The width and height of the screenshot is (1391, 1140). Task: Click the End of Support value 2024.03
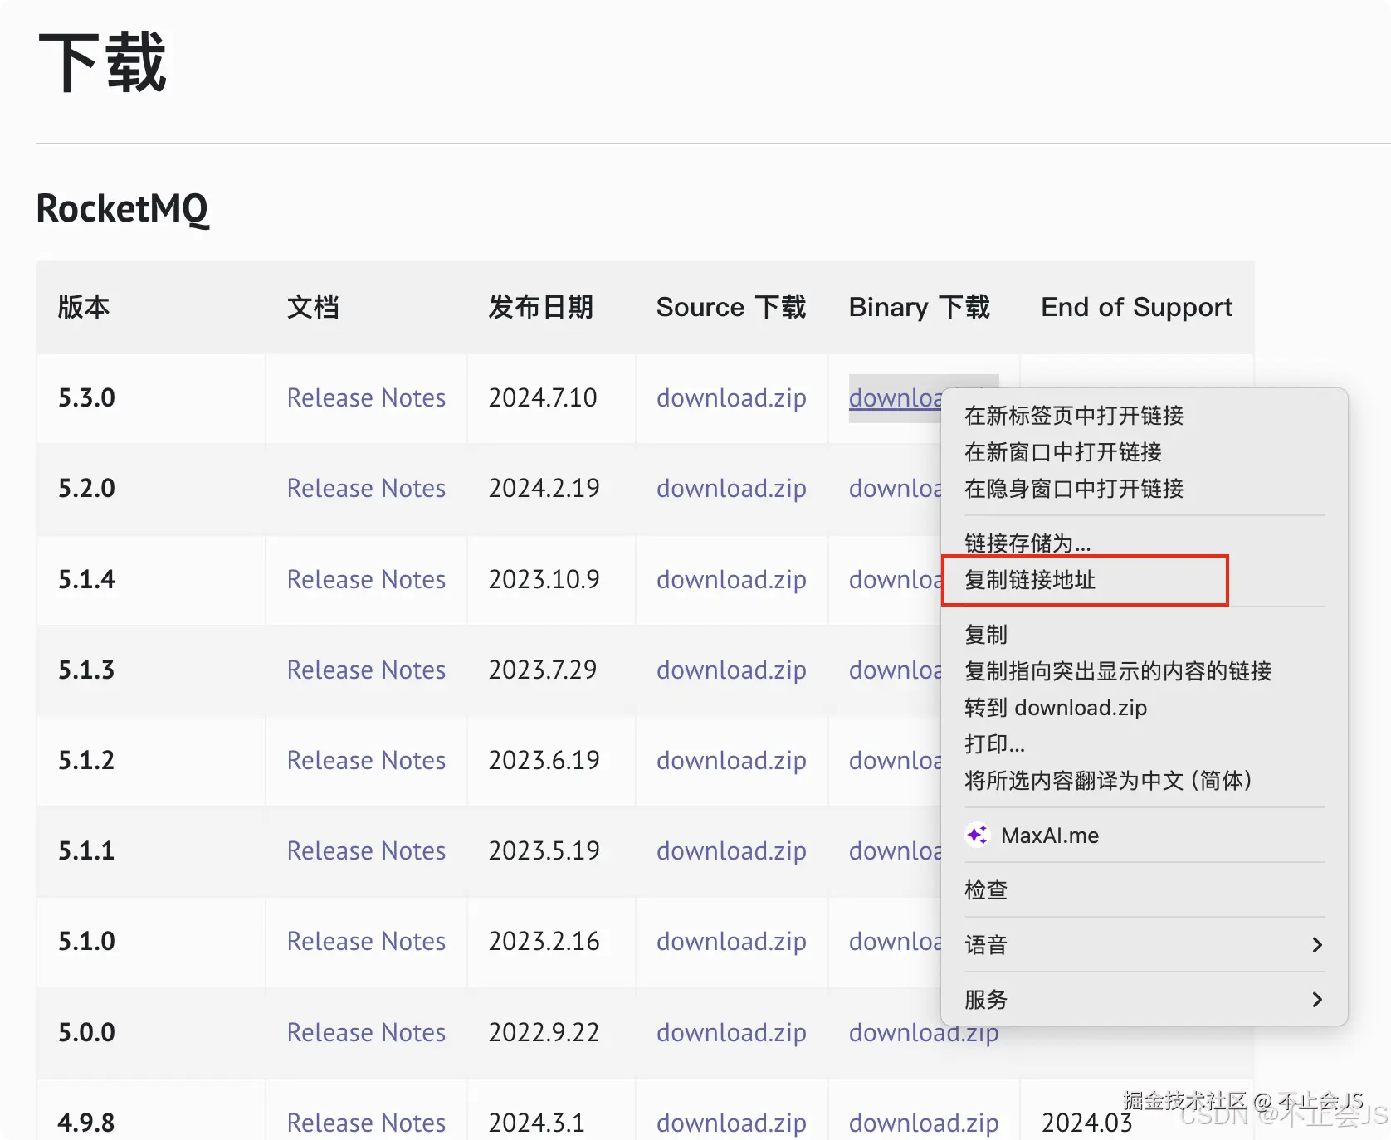[1087, 1123]
